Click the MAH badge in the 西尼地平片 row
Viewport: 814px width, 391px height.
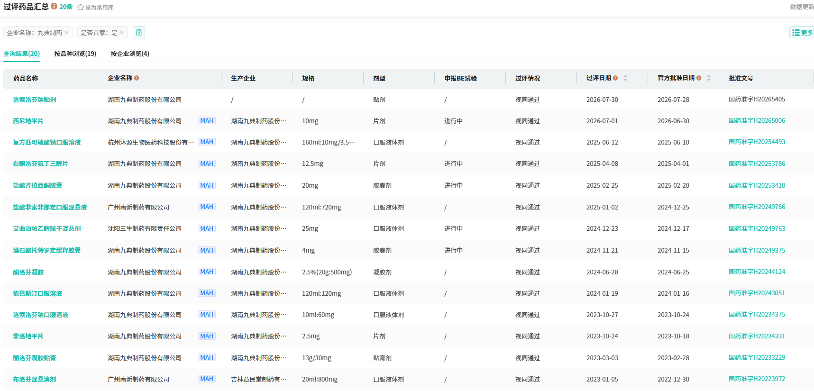(x=207, y=121)
